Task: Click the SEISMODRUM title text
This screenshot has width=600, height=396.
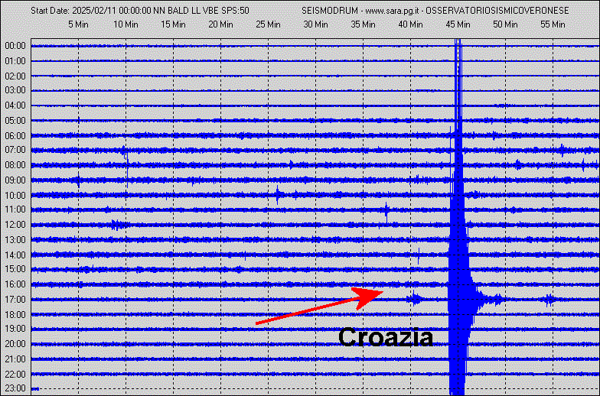Action: pos(330,11)
